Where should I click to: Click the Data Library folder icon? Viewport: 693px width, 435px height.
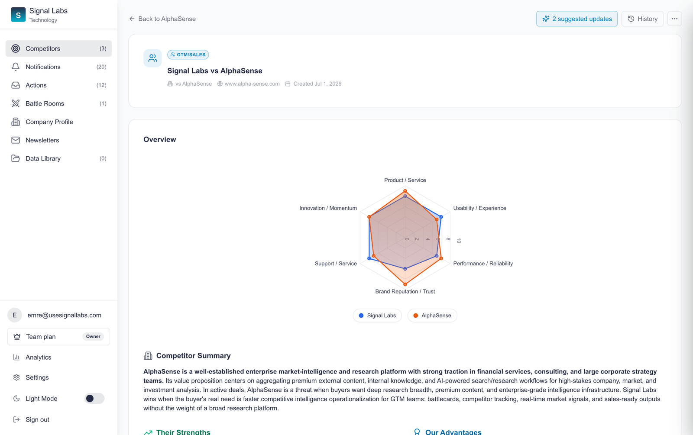tap(16, 158)
